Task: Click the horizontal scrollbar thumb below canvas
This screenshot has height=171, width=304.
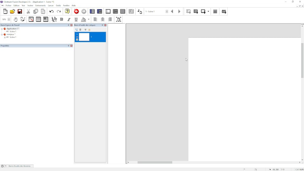Action: [x=155, y=162]
